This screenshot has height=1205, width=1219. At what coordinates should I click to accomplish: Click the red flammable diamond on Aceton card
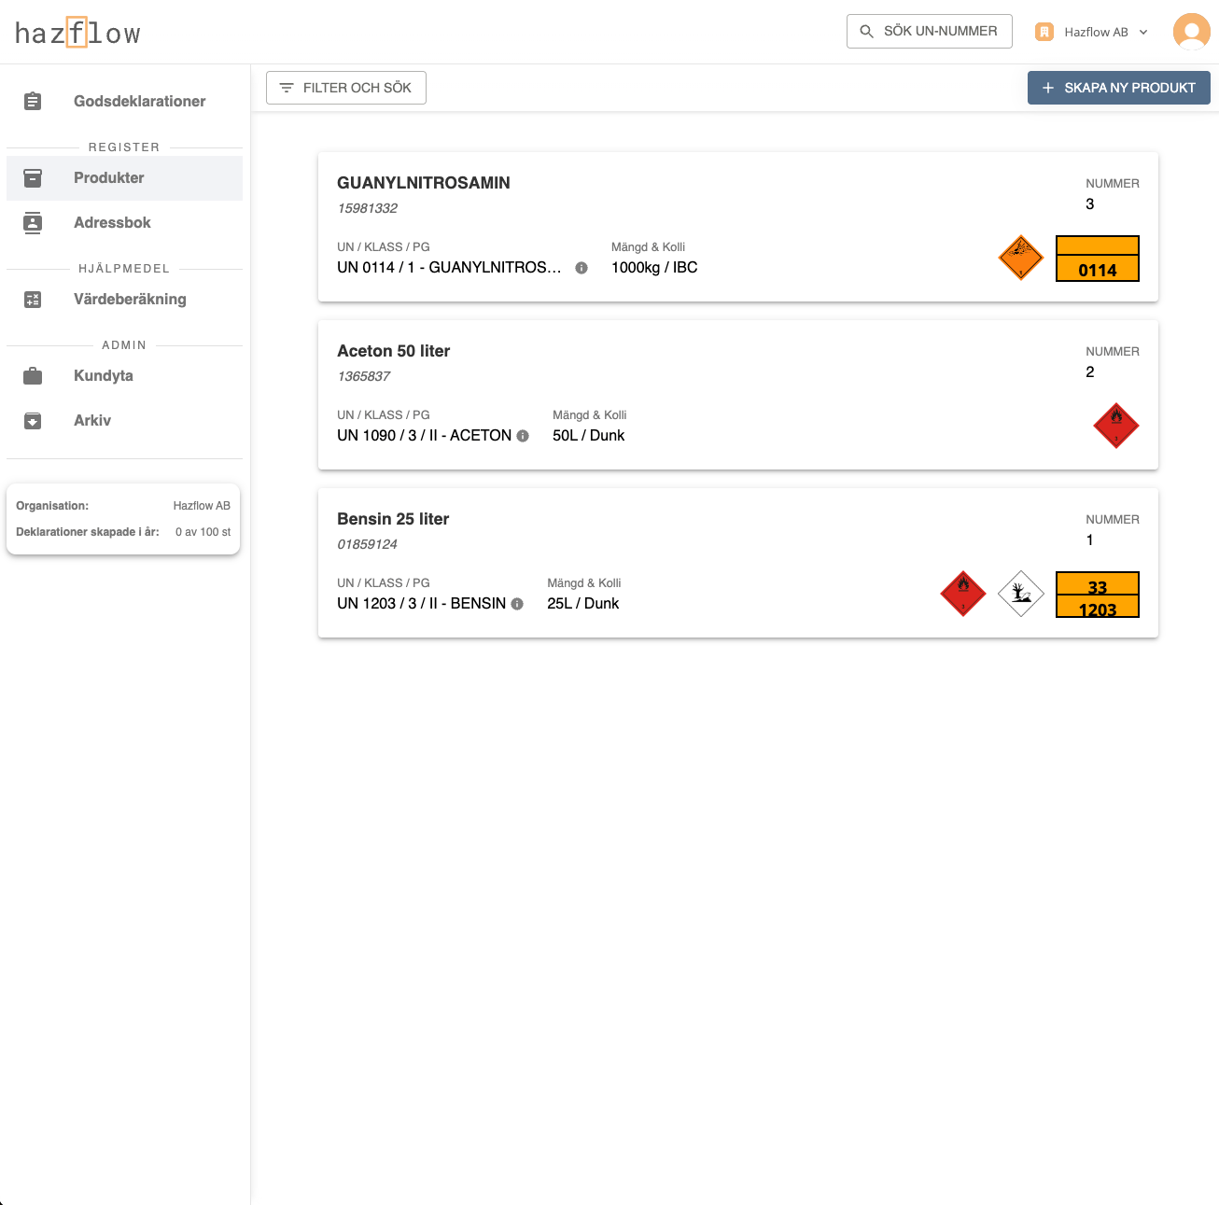pos(1115,426)
